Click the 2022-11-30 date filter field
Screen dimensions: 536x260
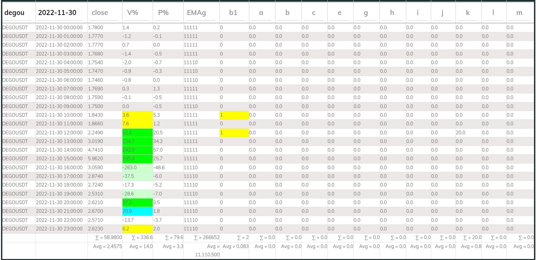[x=61, y=13]
